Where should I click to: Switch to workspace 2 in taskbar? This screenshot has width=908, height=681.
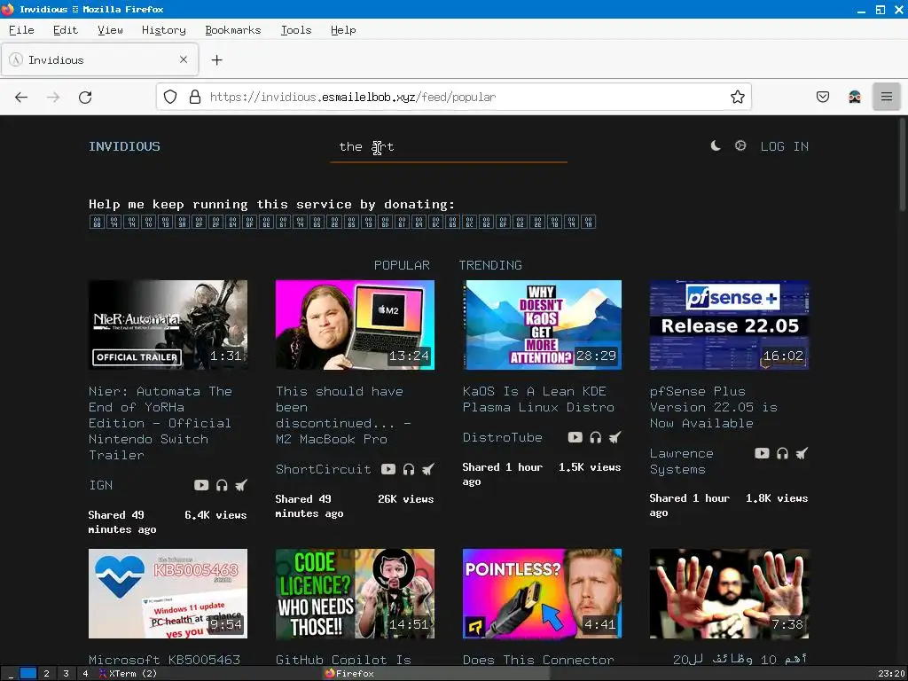click(x=46, y=674)
